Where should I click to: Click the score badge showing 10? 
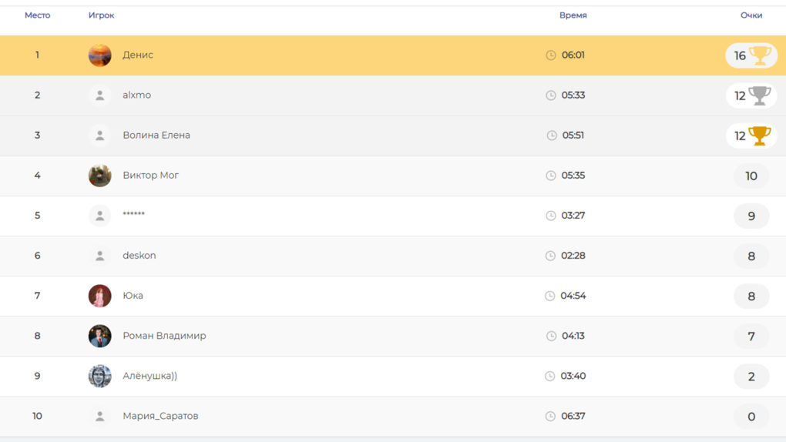coord(751,176)
